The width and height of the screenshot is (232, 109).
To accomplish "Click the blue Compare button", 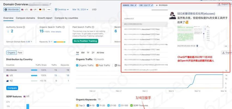I will click(x=12, y=88).
